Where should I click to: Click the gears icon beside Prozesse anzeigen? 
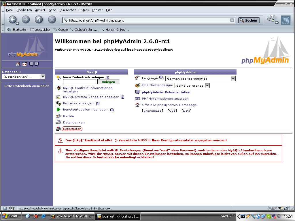(58, 103)
